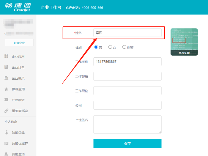Click the 个性签名 label
208x156 pixels.
click(82, 120)
